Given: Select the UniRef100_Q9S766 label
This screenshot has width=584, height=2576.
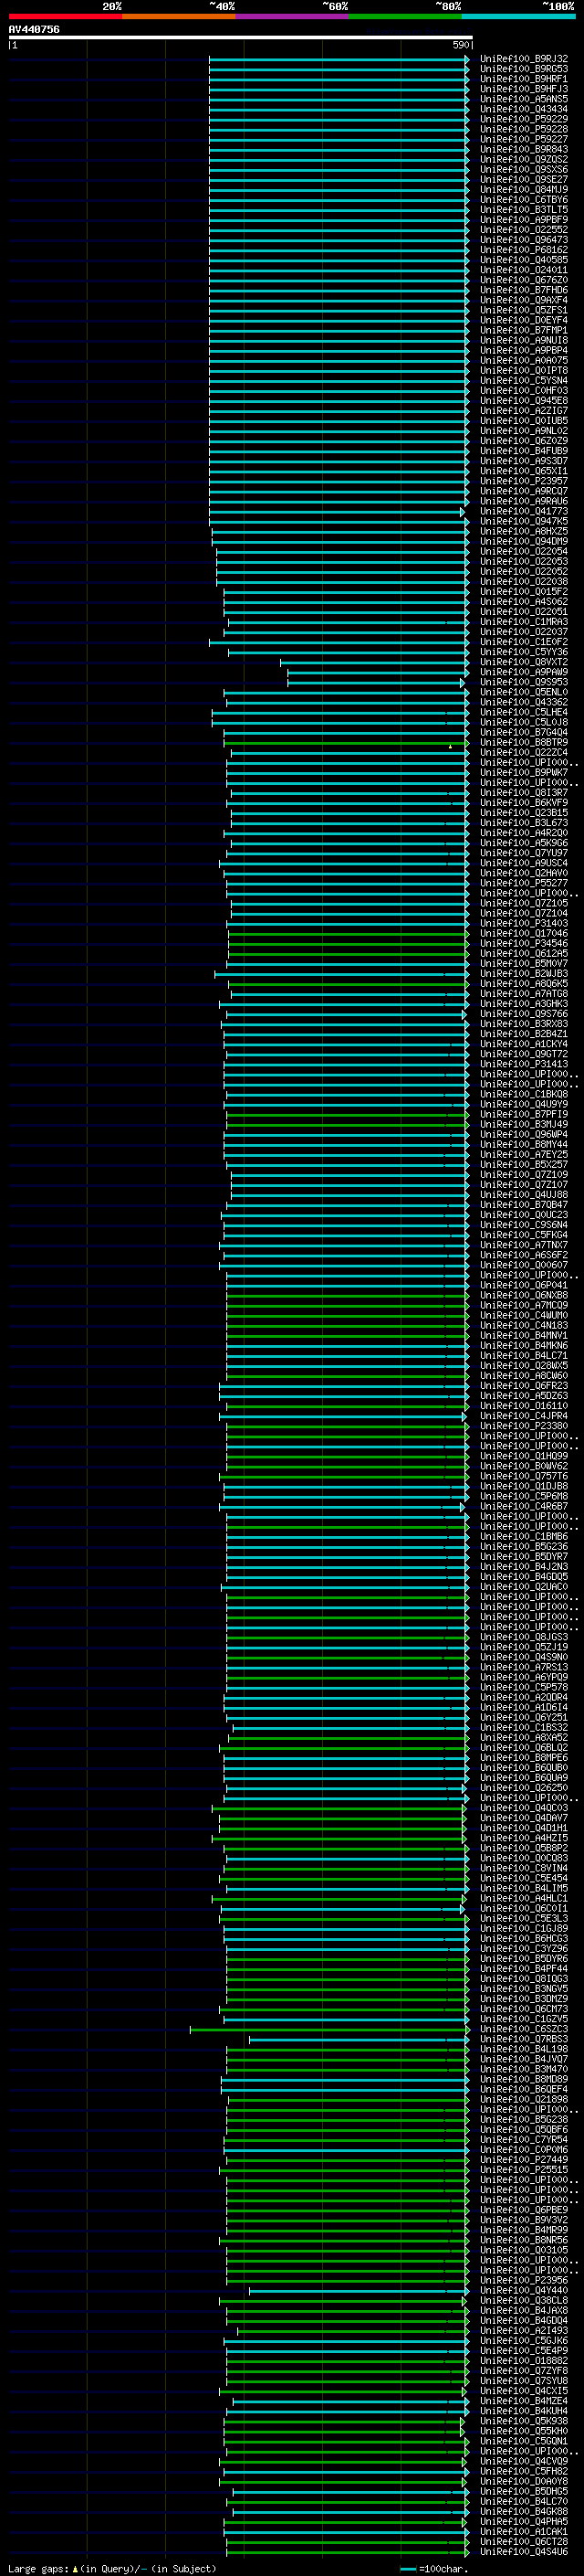Looking at the screenshot, I should click(x=524, y=1014).
